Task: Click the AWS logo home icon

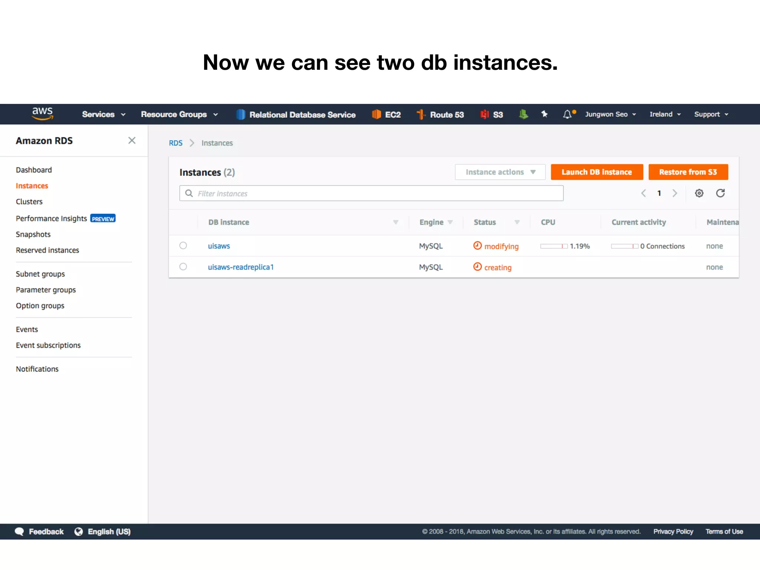Action: pyautogui.click(x=42, y=114)
